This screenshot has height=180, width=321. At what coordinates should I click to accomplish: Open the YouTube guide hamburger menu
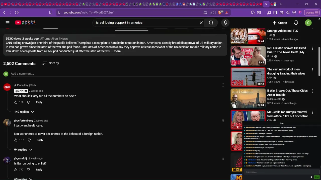[8, 22]
